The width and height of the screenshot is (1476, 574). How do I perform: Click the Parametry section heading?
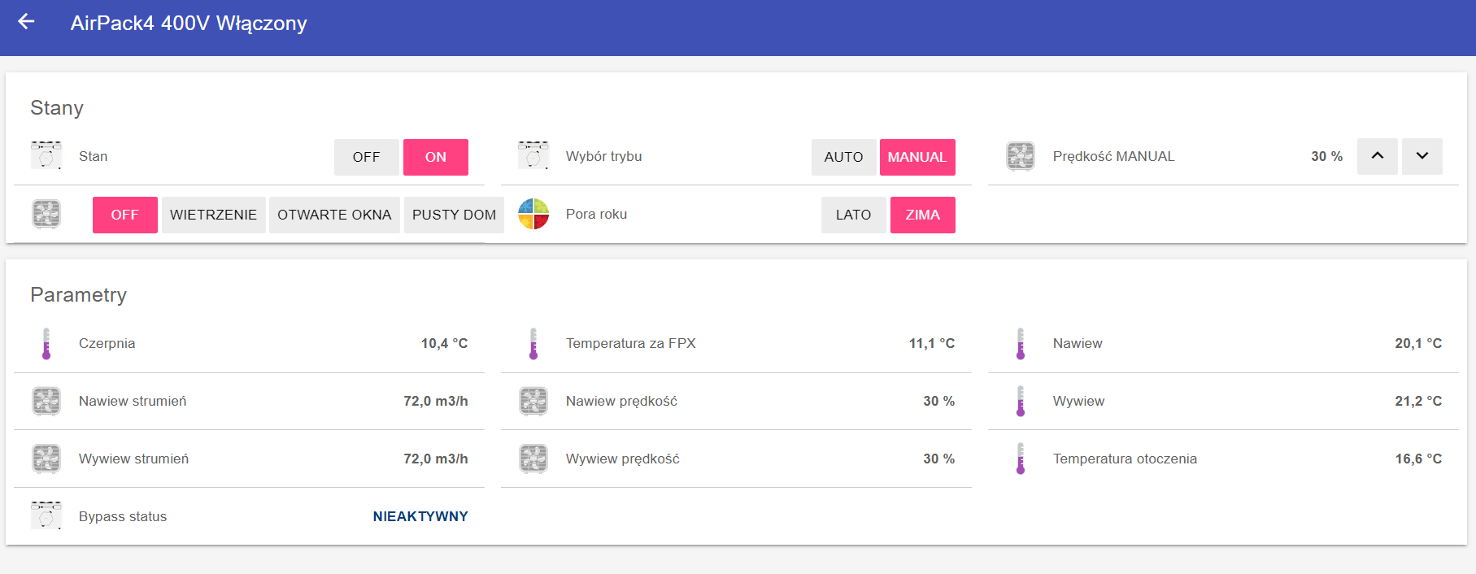(x=79, y=294)
